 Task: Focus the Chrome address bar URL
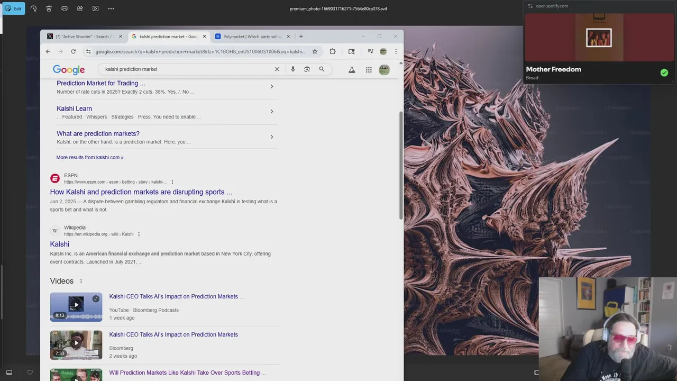(200, 51)
